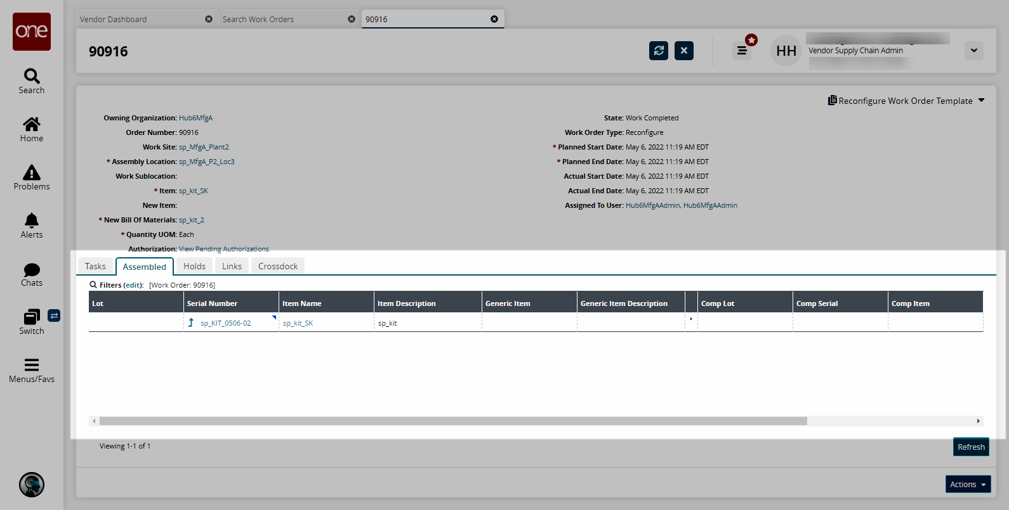This screenshot has height=510, width=1009.
Task: Expand the small arrow column before Comp Lot
Action: [691, 319]
